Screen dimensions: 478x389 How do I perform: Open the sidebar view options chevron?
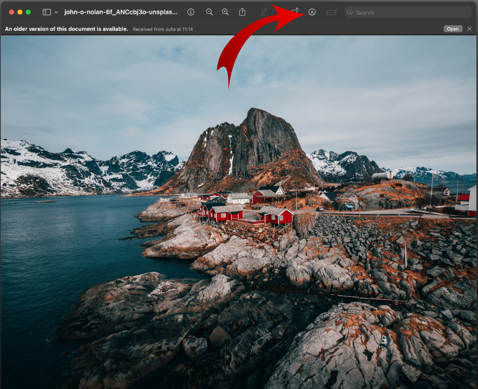click(56, 12)
